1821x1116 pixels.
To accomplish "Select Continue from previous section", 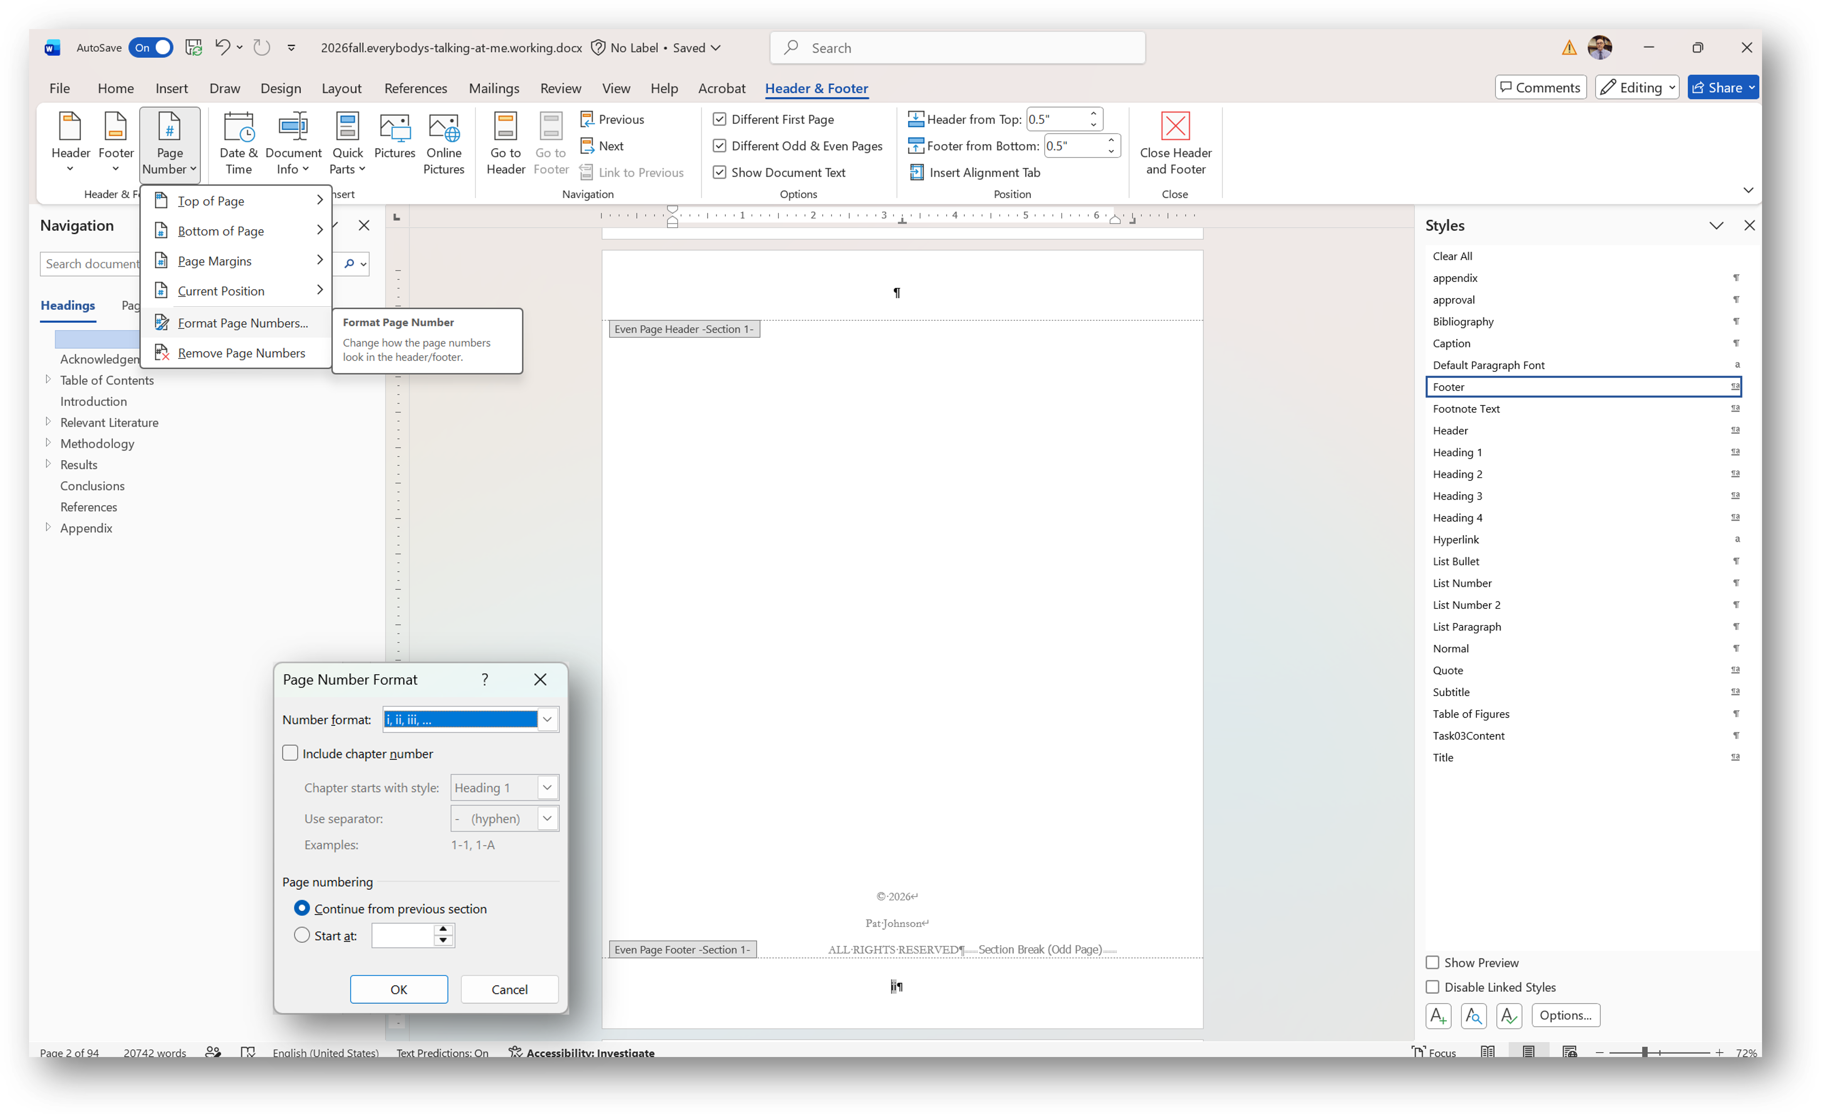I will coord(301,908).
